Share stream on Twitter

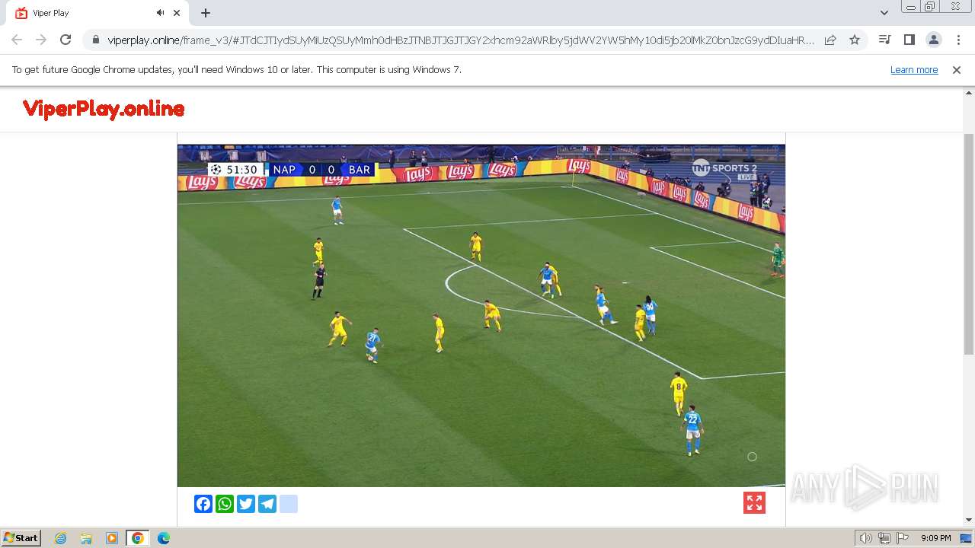[246, 504]
